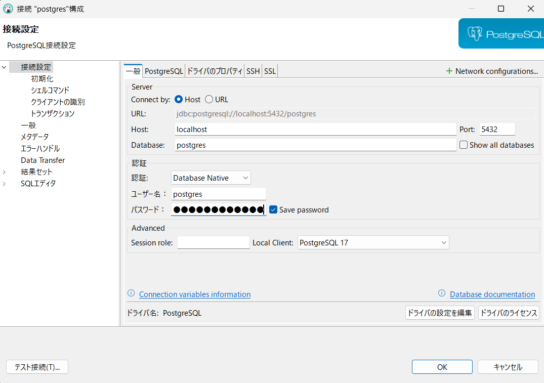Open the ドライバのプロパティ tab

point(215,71)
